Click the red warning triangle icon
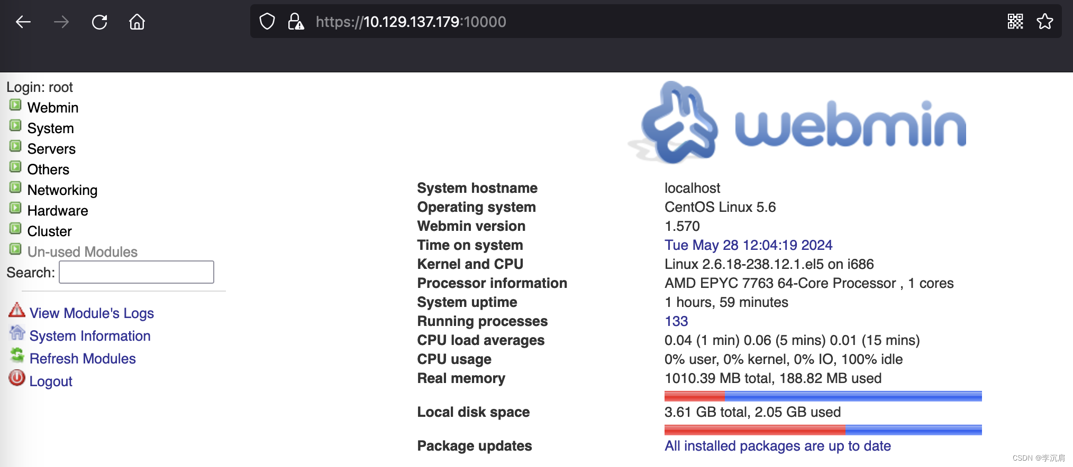The height and width of the screenshot is (467, 1073). 17,310
